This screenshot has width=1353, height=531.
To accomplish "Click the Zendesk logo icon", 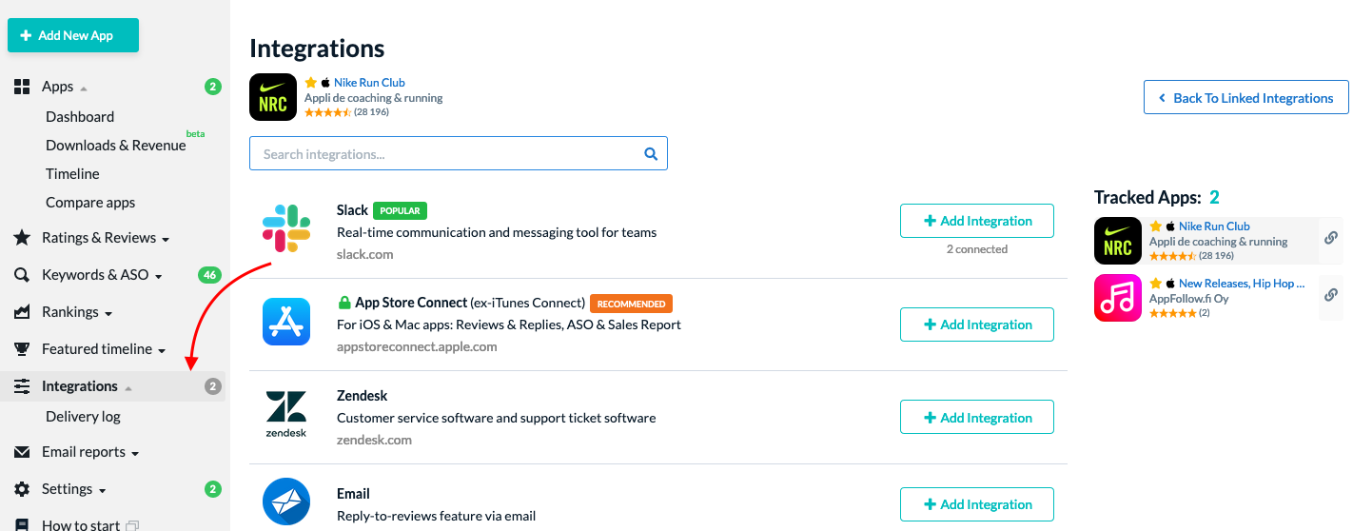I will 286,415.
